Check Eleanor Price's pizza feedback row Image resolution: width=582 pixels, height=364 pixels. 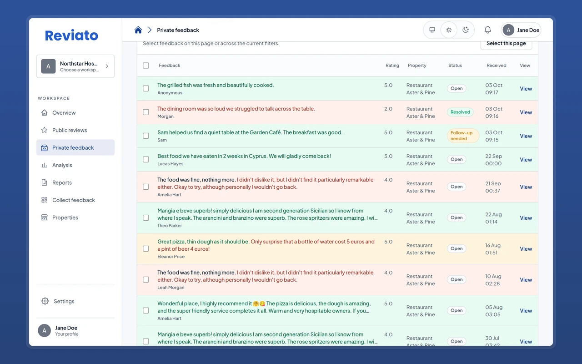coord(146,249)
